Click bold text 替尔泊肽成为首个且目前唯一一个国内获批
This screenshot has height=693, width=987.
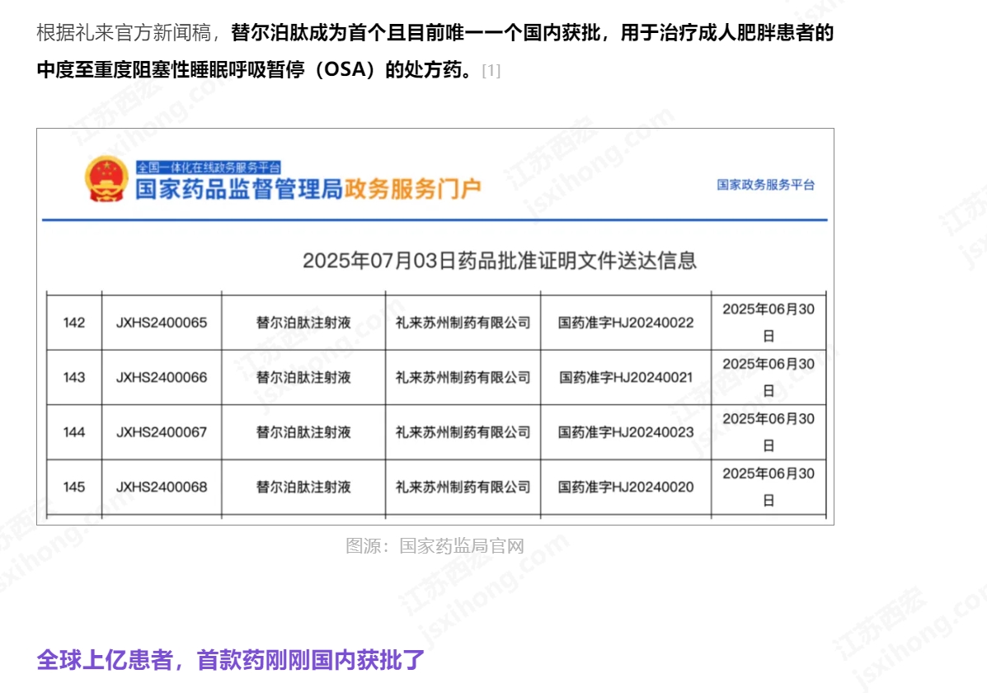tap(416, 32)
